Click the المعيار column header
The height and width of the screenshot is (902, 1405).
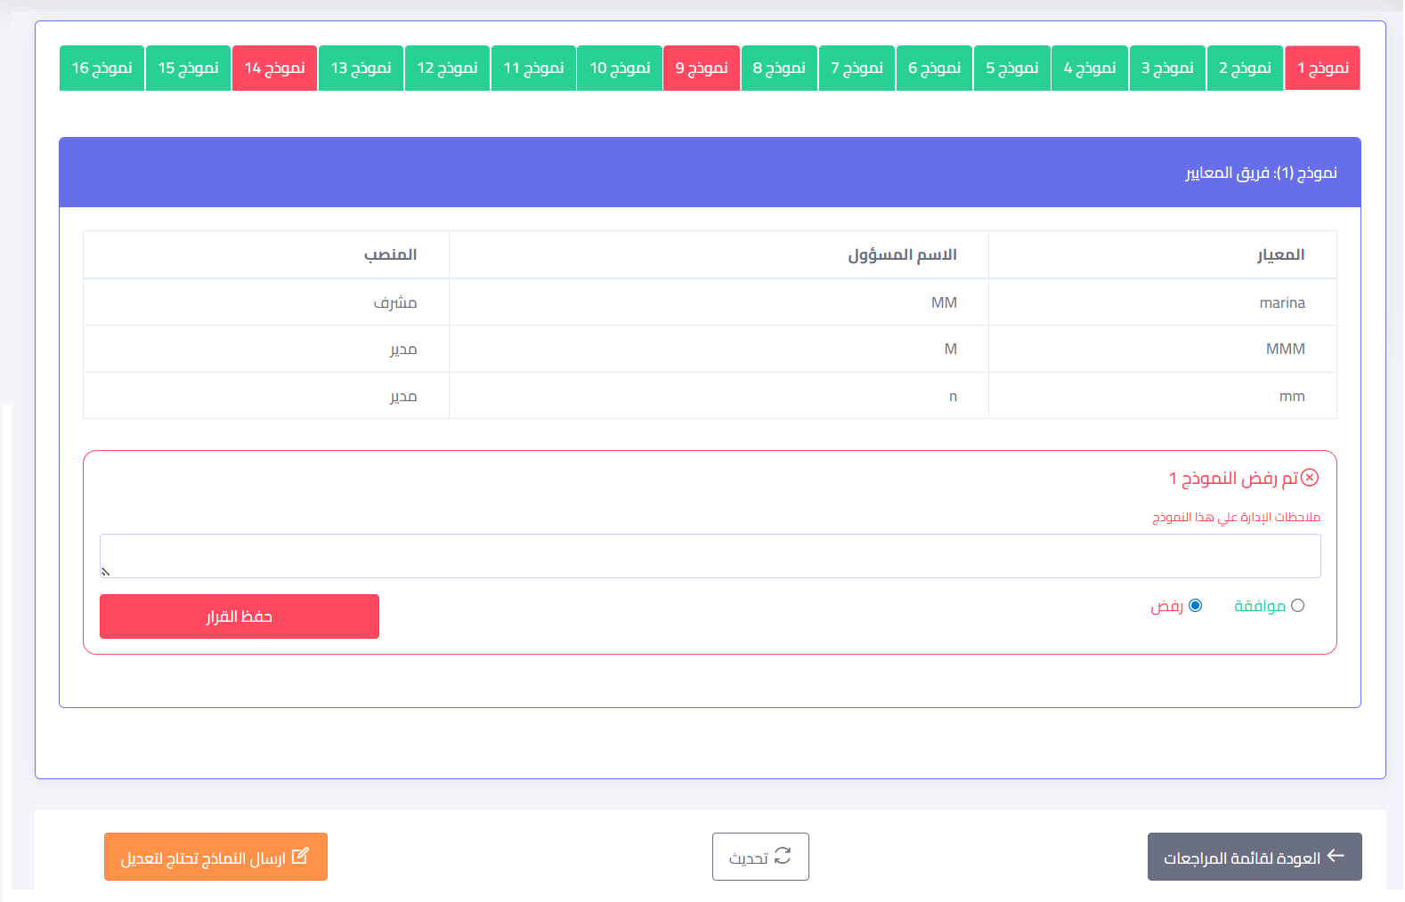[x=1280, y=255]
